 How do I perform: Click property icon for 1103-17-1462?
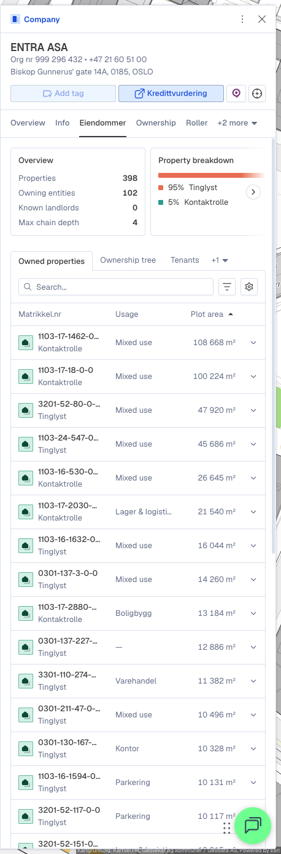point(26,343)
